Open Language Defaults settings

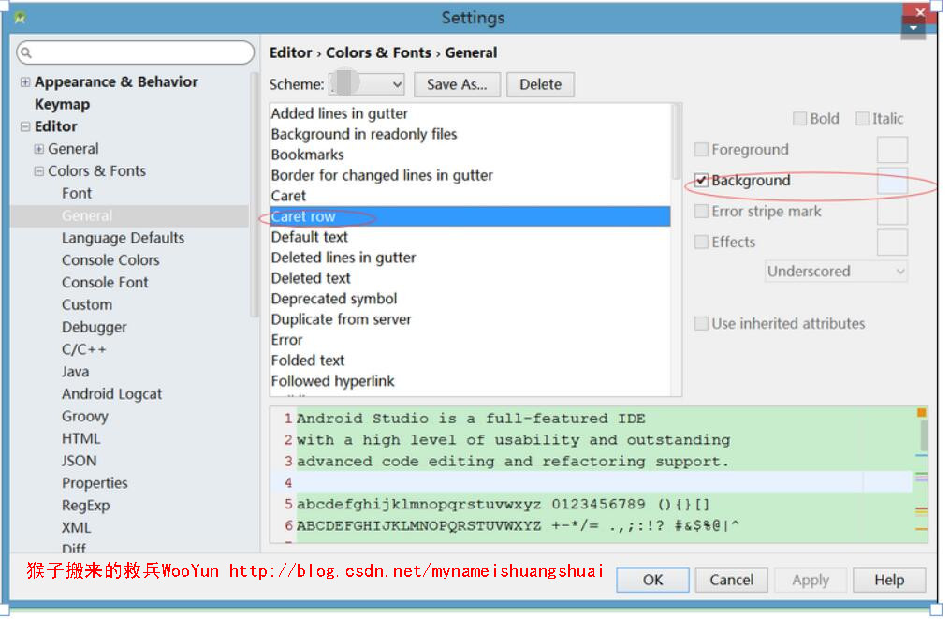click(123, 238)
